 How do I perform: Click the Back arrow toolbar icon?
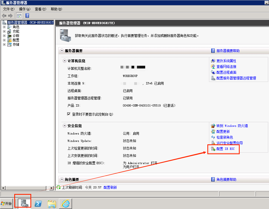click(4, 16)
